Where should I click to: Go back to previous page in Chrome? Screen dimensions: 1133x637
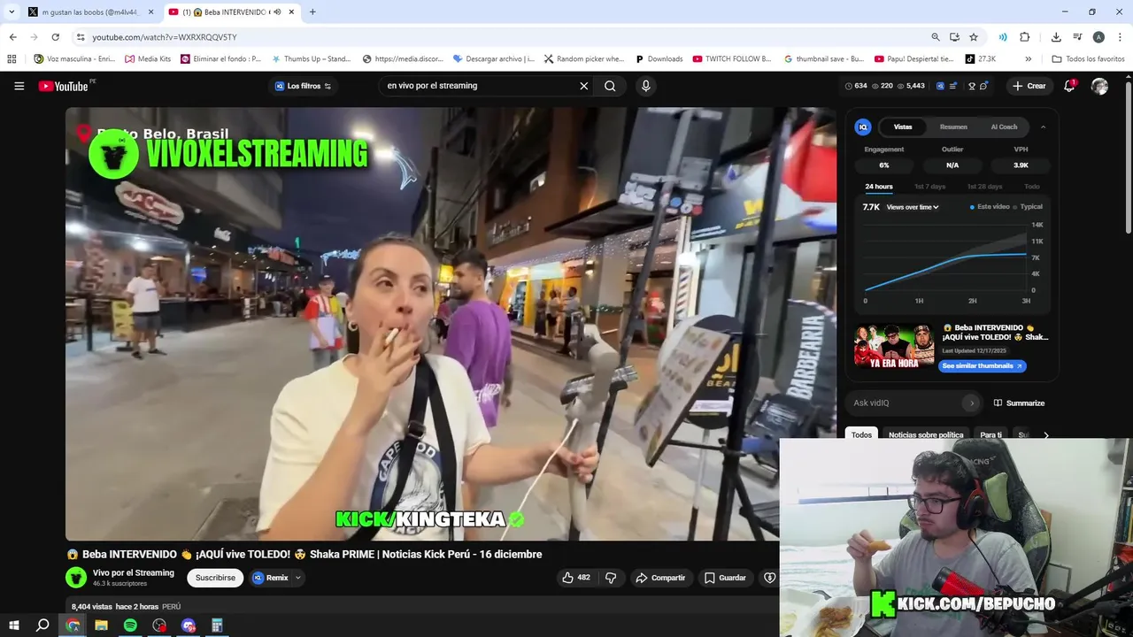click(13, 37)
